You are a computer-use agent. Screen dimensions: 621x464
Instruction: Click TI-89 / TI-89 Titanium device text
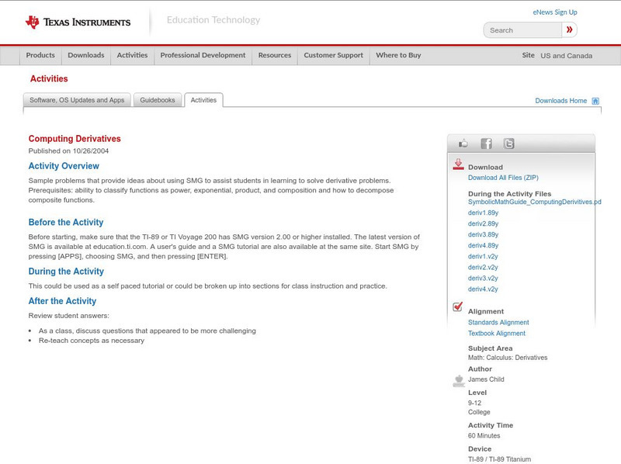click(499, 459)
